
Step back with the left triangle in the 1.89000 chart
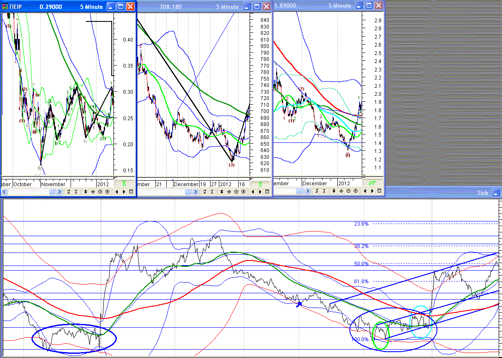[365, 191]
